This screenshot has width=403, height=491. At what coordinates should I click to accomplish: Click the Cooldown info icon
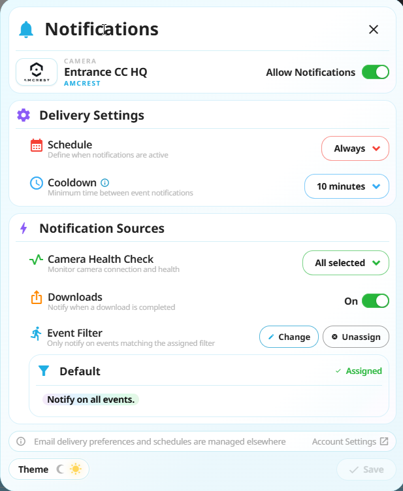tap(105, 182)
